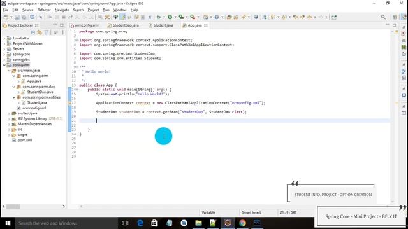Maximize the editor area

[394, 25]
